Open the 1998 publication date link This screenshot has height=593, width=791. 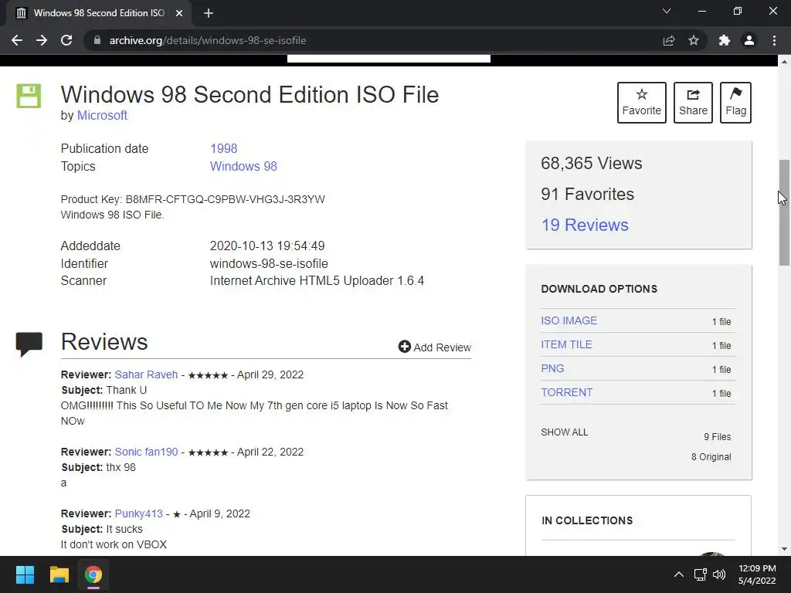tap(223, 149)
